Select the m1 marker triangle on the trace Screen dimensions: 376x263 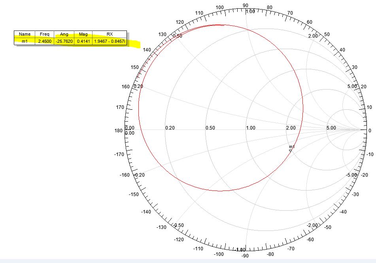coord(290,151)
